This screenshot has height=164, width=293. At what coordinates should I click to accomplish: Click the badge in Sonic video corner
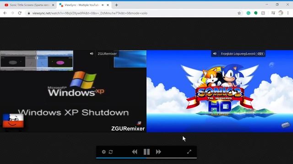point(286,125)
